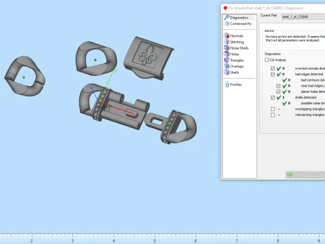325x244 pixels.
Task: Select the Noise Shells fix step
Action: [x=236, y=48]
